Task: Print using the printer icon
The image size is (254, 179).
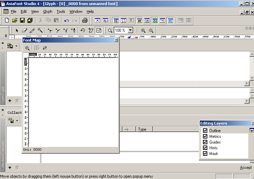Action: 85,20
